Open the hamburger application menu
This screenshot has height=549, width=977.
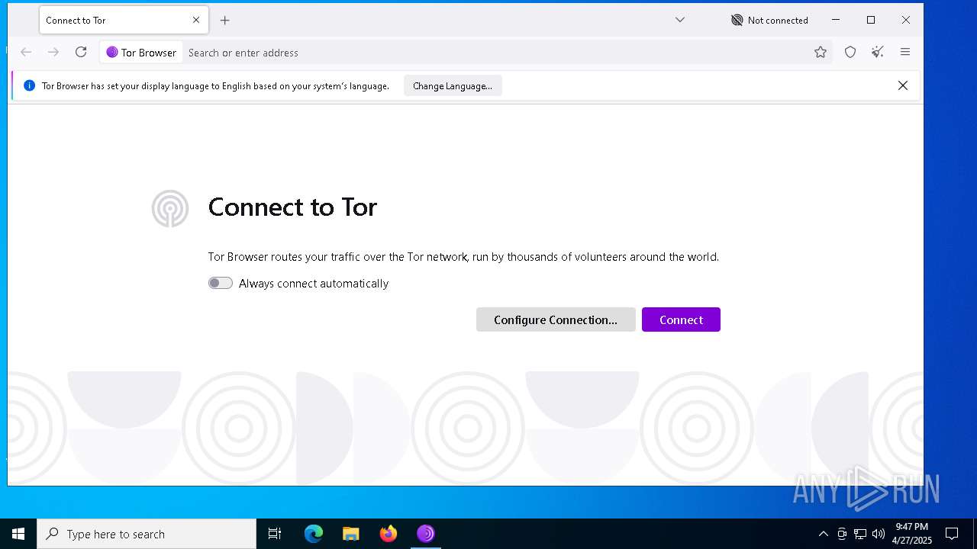[x=905, y=52]
